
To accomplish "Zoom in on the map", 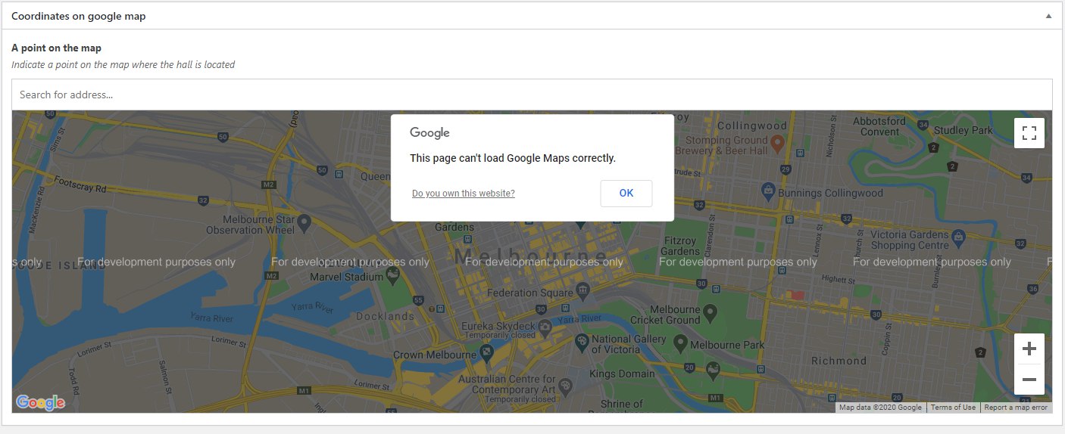I will click(x=1029, y=349).
